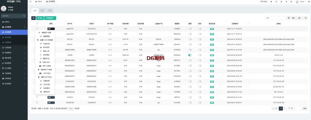Click the green 添加 add button
Screen dimensions: 311x120
40,18
